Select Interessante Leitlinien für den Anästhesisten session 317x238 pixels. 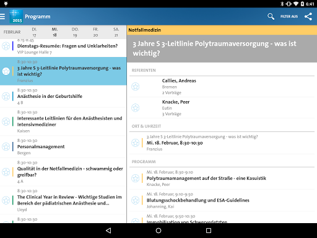pyautogui.click(x=63, y=121)
